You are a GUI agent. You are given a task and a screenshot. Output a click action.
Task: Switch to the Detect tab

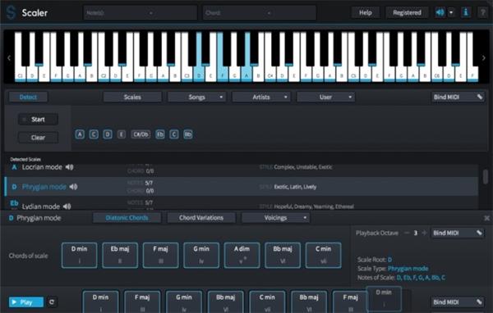coord(28,98)
